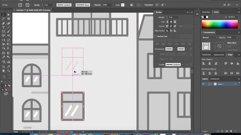Select the Artboard tool
This screenshot has width=241, height=135.
[3, 67]
